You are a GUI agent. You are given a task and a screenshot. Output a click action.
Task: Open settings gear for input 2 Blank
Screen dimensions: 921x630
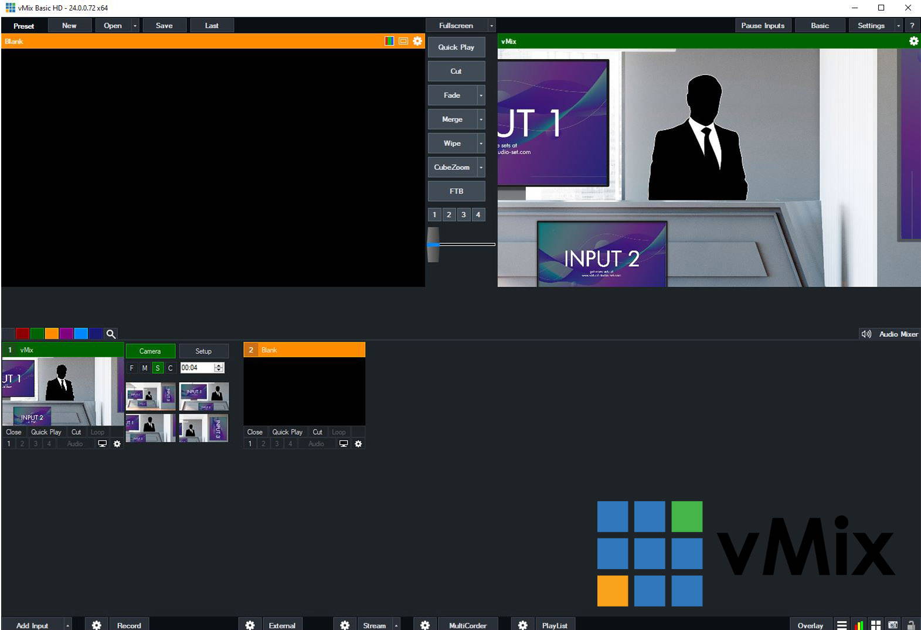[358, 444]
